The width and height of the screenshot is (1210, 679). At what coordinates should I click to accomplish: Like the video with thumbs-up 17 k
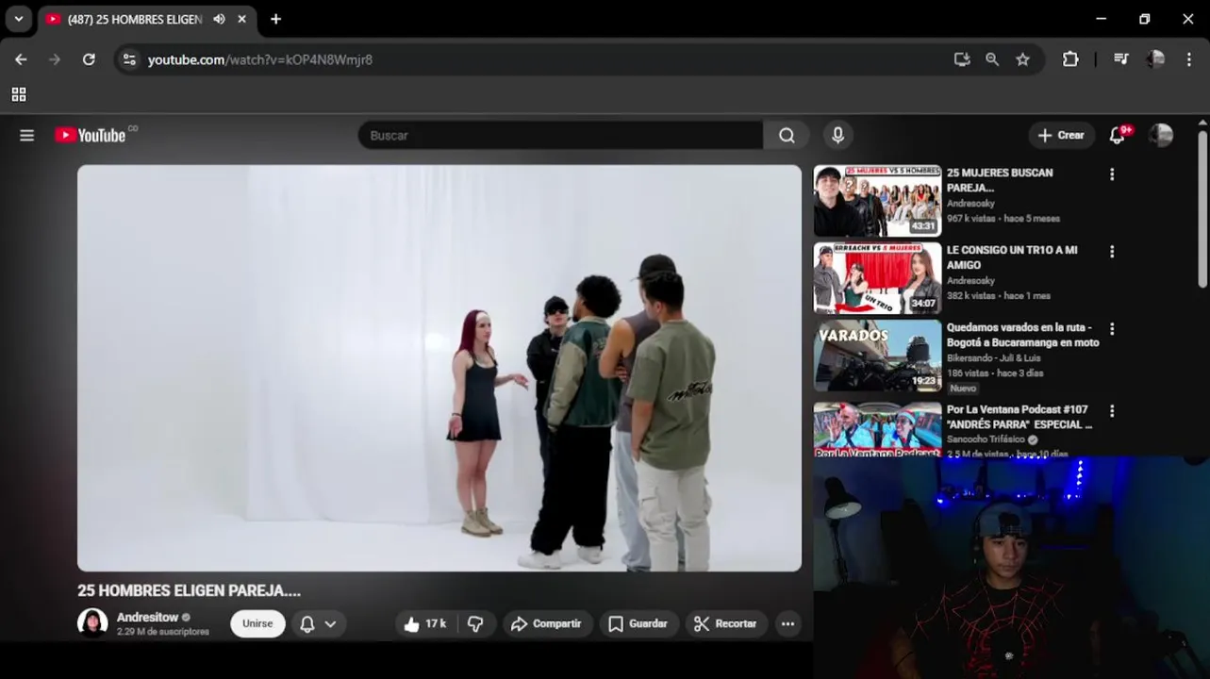[x=424, y=623]
